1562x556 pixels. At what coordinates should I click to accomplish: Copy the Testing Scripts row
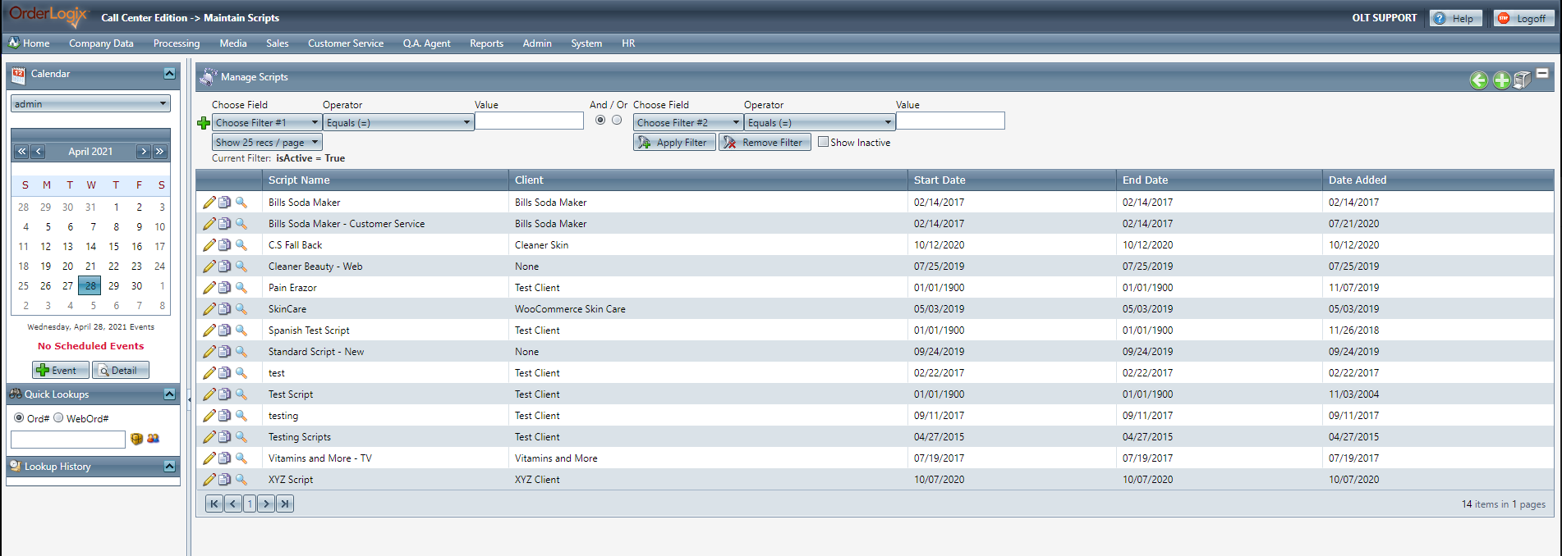[x=225, y=437]
